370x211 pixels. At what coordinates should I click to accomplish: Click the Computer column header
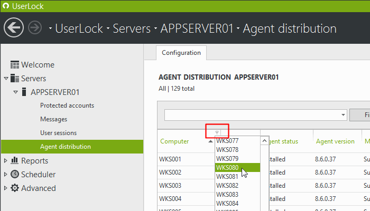[x=174, y=141]
